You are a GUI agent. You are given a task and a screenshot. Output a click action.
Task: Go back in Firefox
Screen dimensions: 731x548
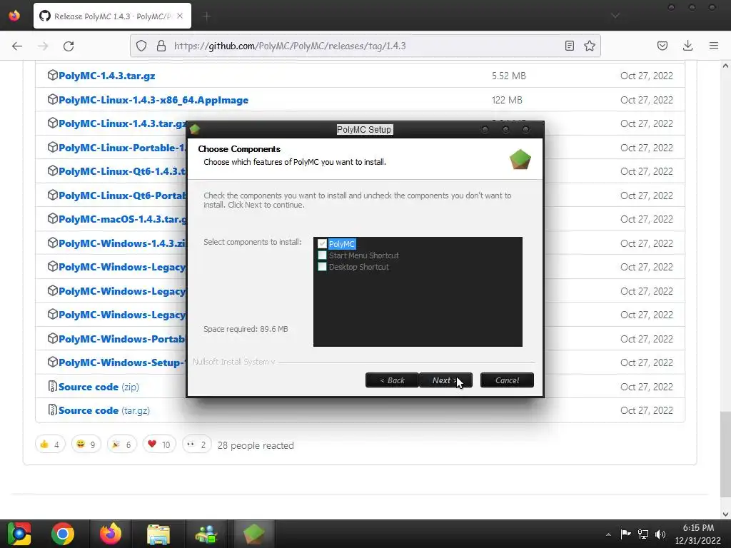point(17,46)
